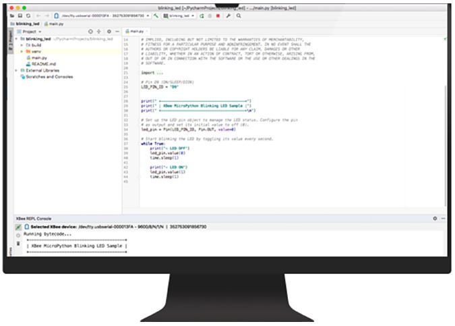Select the venv folder in tree

click(x=34, y=51)
